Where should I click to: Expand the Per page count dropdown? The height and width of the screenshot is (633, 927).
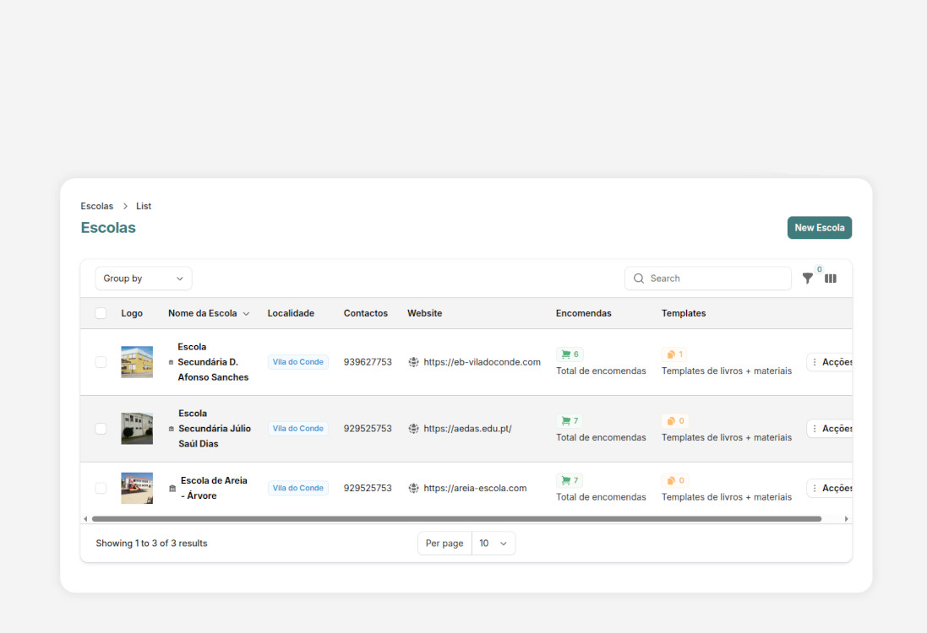(x=493, y=544)
